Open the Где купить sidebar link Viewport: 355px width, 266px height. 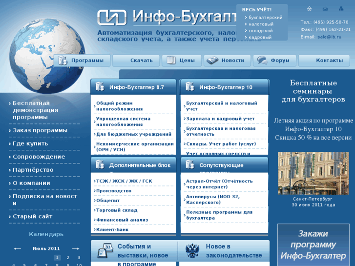point(30,143)
